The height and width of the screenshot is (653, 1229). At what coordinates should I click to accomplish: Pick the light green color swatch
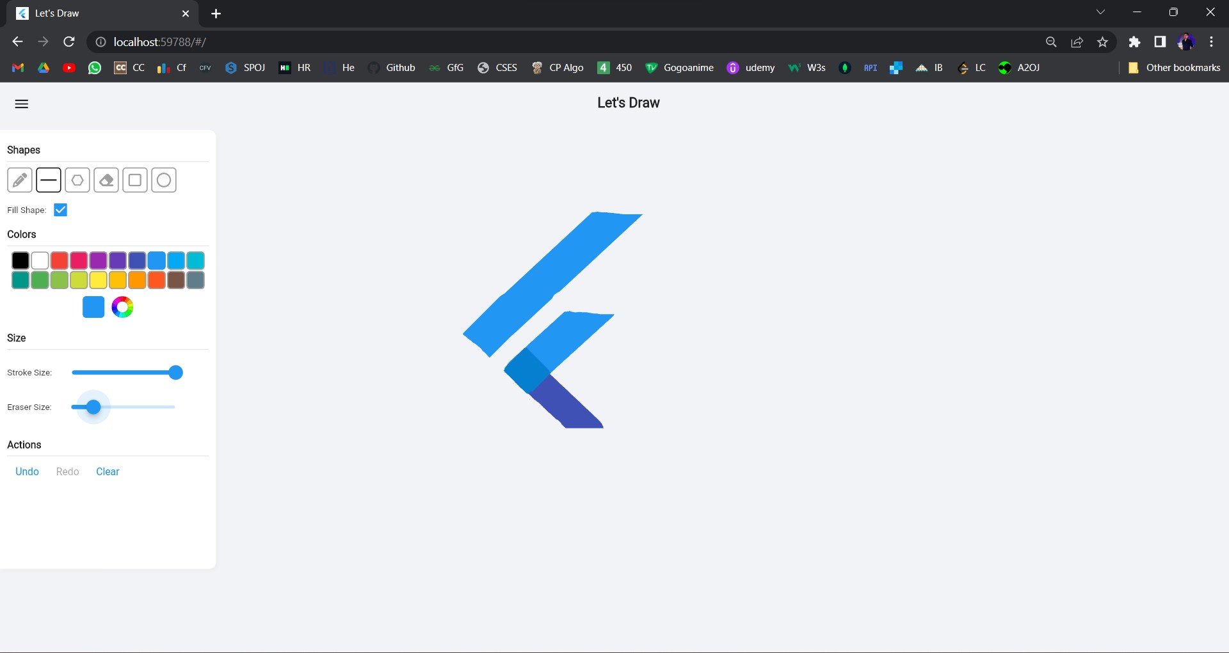(x=60, y=280)
